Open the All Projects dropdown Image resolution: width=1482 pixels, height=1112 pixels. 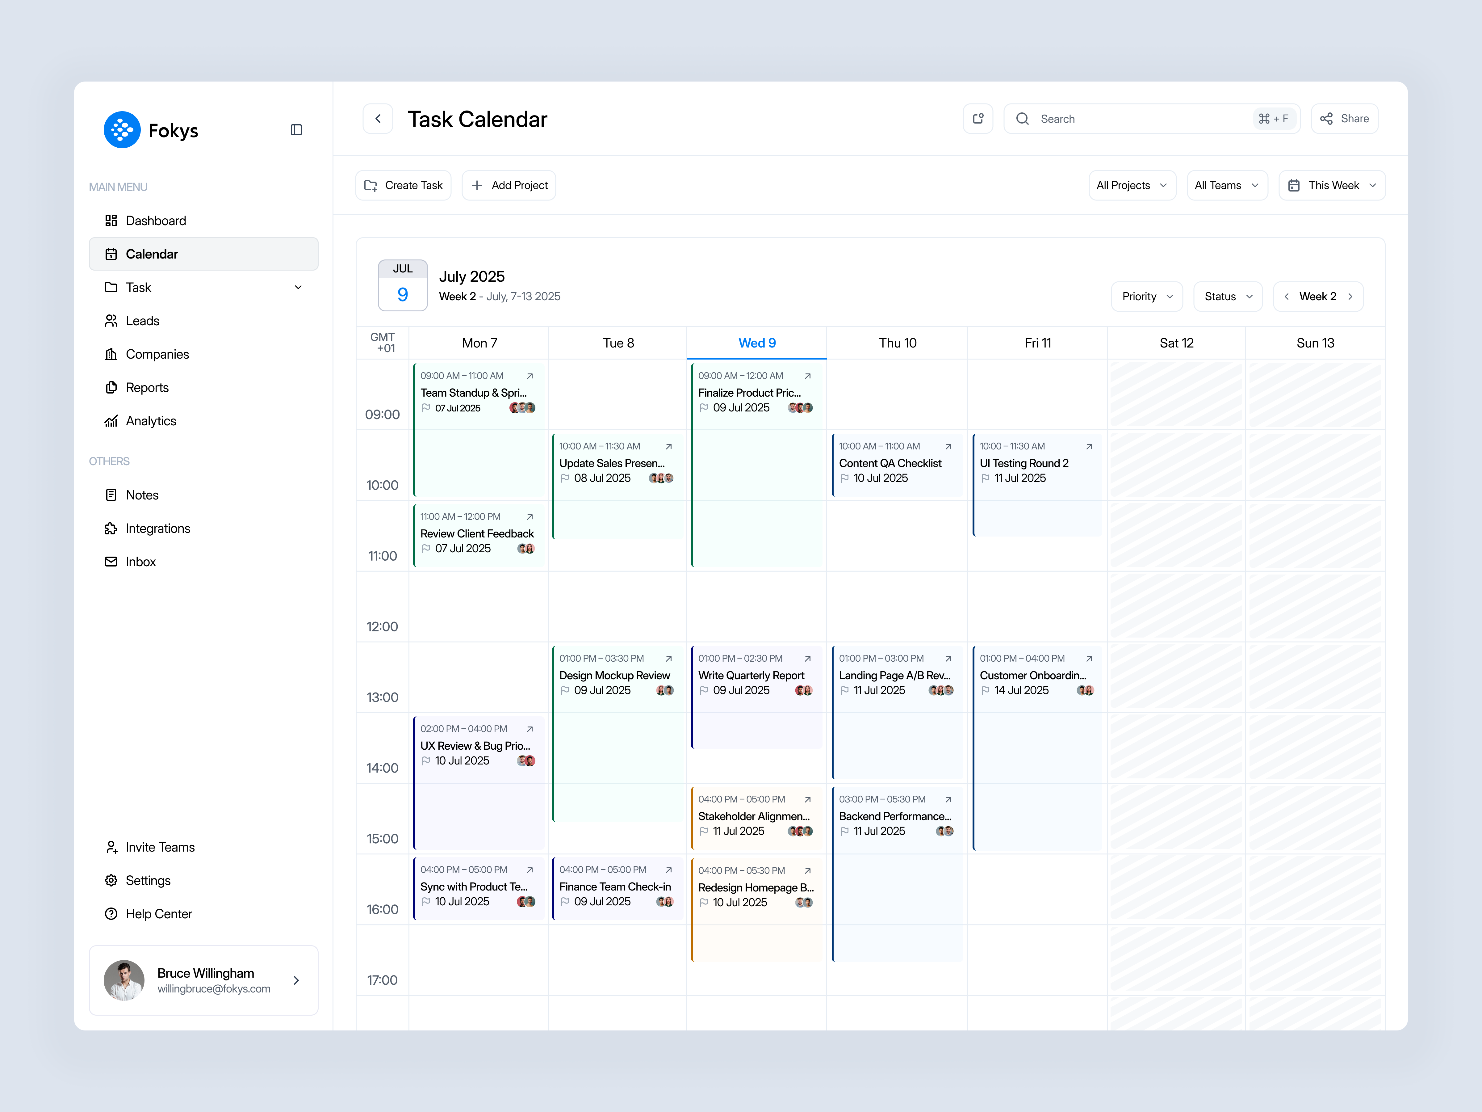1132,185
